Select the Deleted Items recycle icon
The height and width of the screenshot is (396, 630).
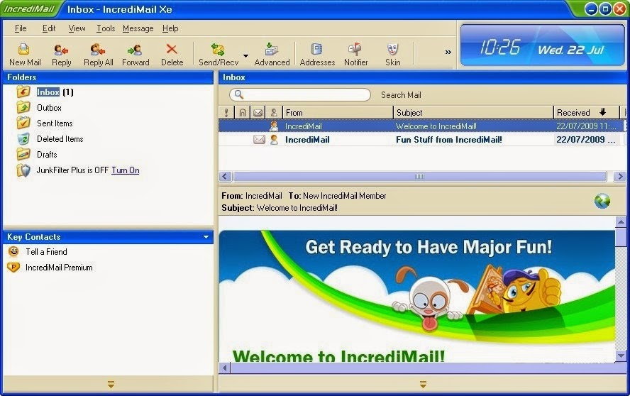[23, 138]
